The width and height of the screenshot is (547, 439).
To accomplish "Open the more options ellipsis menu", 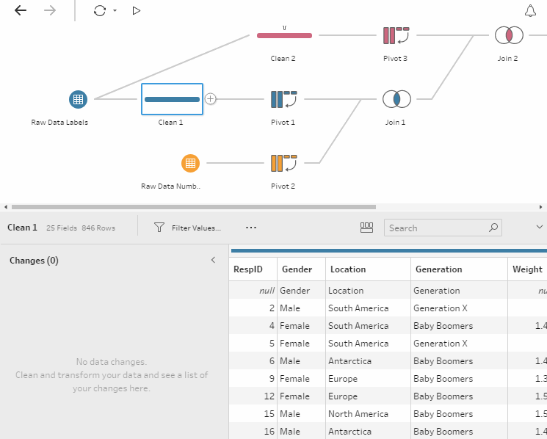I will tap(251, 228).
